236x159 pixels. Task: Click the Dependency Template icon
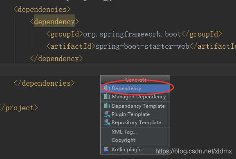coord(107,106)
